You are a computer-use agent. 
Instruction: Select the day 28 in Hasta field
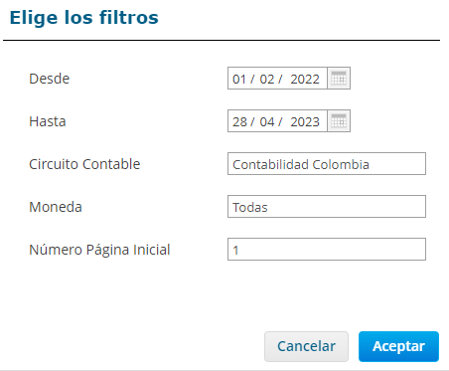[x=239, y=121]
